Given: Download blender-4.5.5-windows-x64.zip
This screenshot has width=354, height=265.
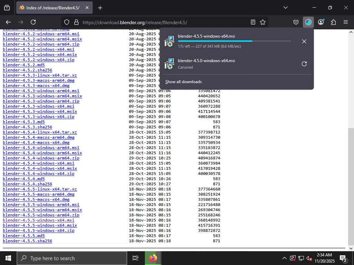Looking at the screenshot, I should pos(39,230).
